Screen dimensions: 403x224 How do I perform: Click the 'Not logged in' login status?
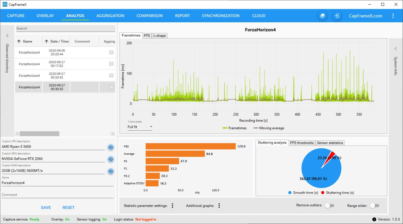pyautogui.click(x=146, y=219)
